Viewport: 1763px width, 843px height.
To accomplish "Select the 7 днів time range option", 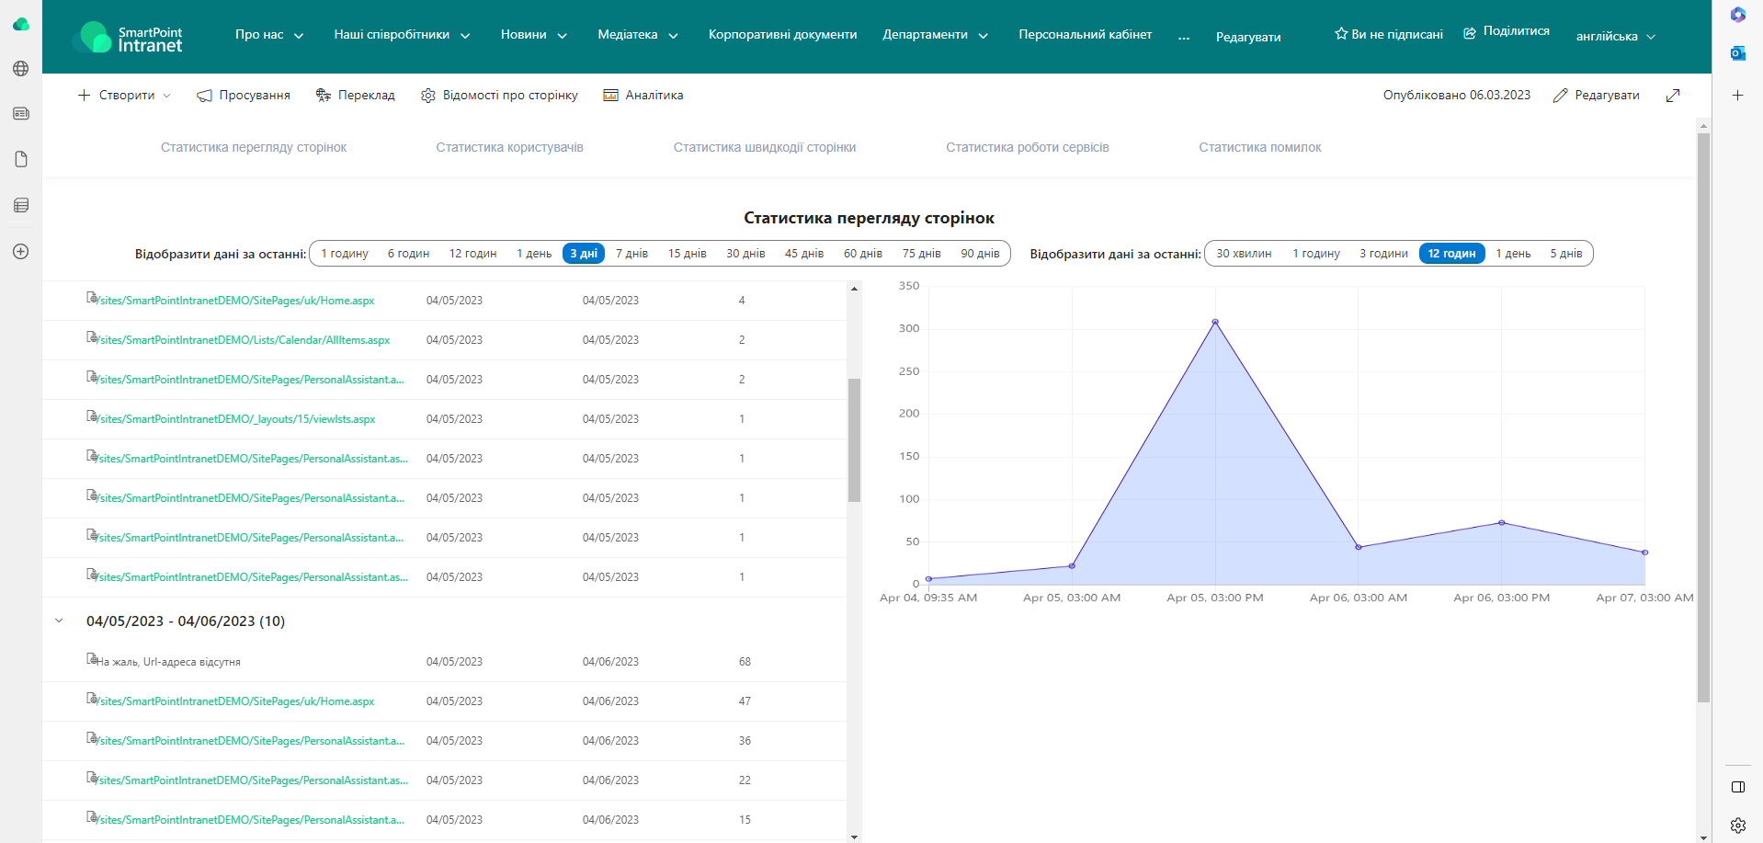I will (x=631, y=254).
